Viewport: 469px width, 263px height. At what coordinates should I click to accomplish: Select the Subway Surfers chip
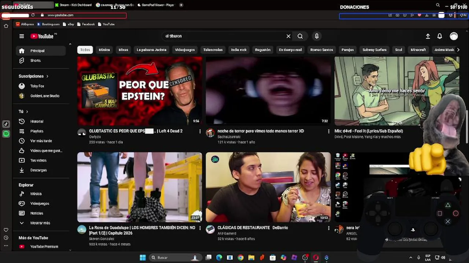[374, 50]
